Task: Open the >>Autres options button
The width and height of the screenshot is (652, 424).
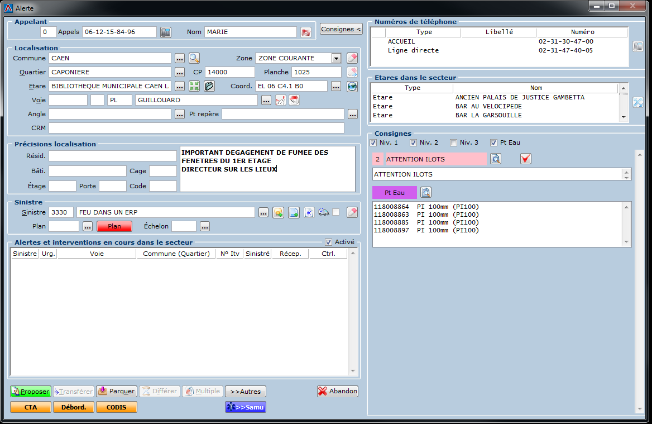Action: coord(245,392)
